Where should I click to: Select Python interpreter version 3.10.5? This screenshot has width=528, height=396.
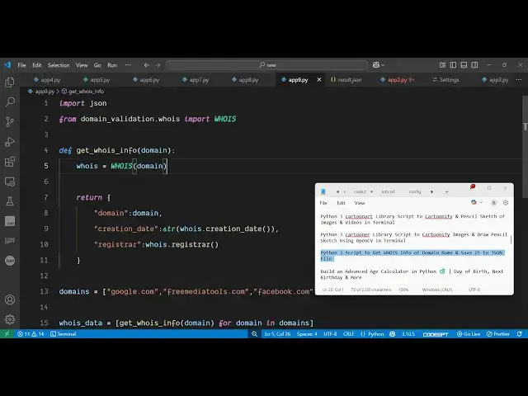408,333
